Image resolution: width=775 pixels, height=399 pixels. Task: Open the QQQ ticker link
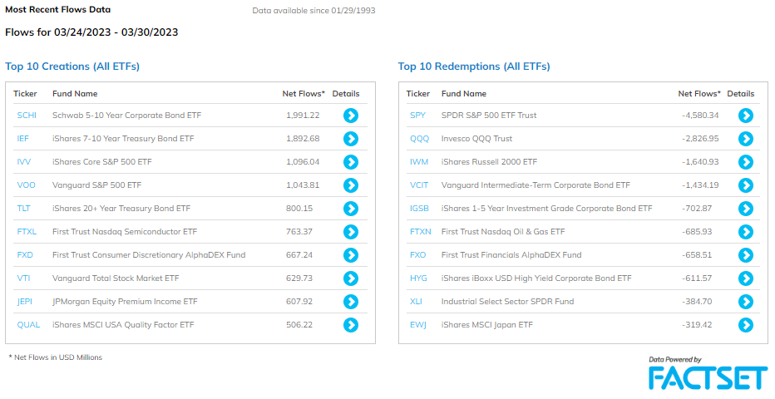point(420,138)
